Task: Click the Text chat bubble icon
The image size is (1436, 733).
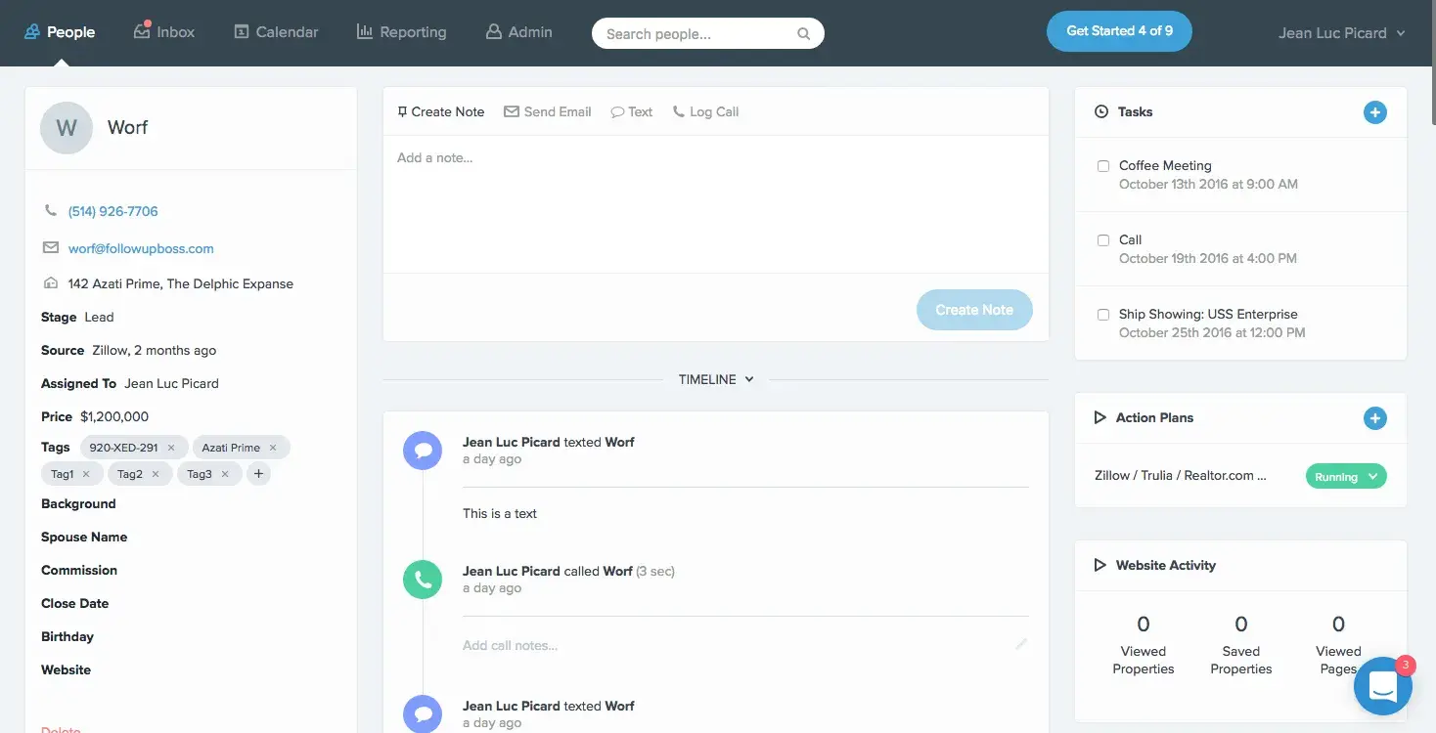Action: point(615,111)
